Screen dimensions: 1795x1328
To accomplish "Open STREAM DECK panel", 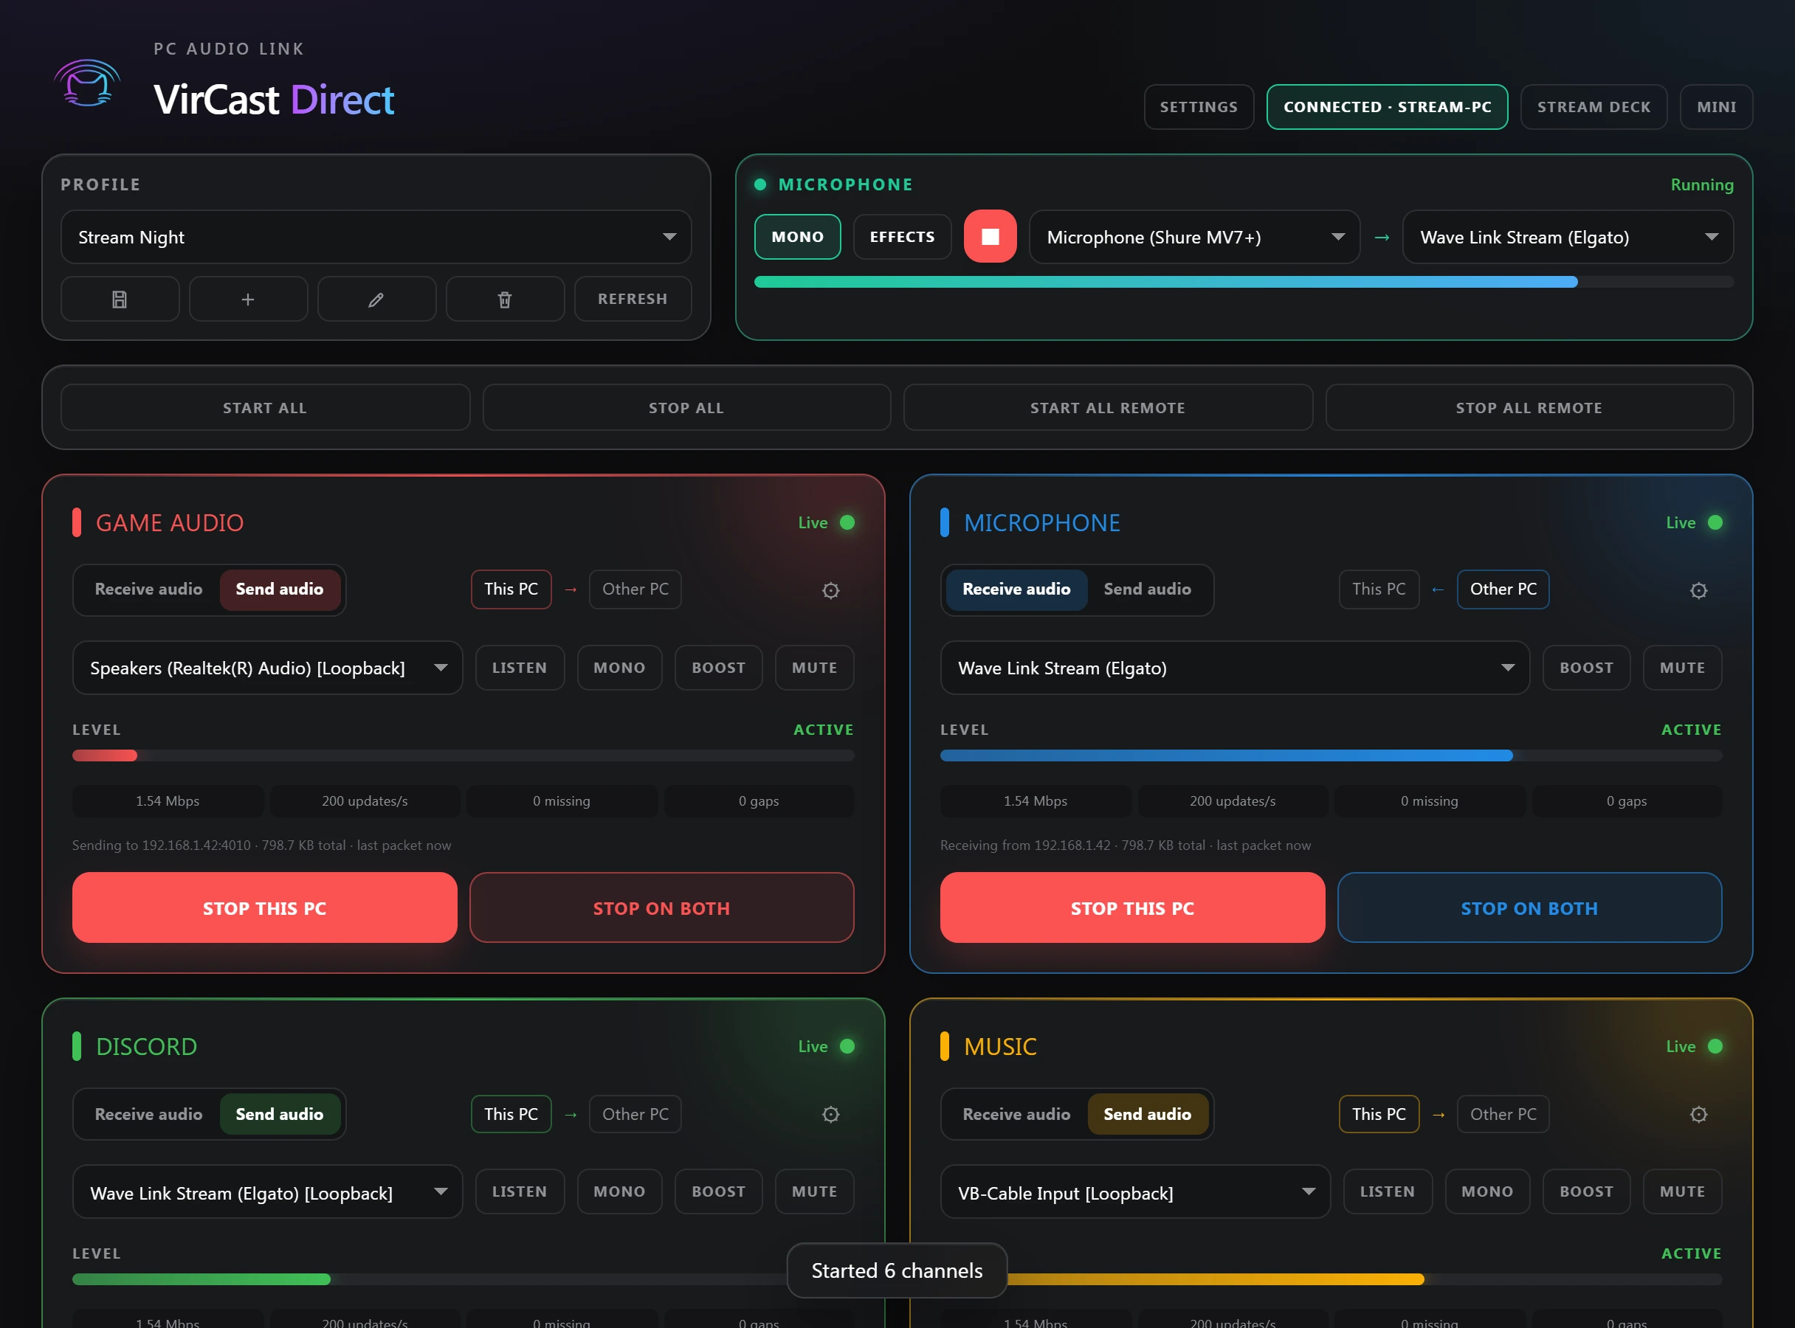I will (1594, 107).
